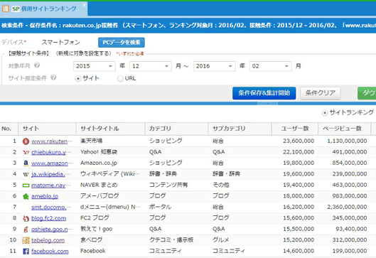
Task: Sort by サイトタイトル column header
Action: coord(110,129)
